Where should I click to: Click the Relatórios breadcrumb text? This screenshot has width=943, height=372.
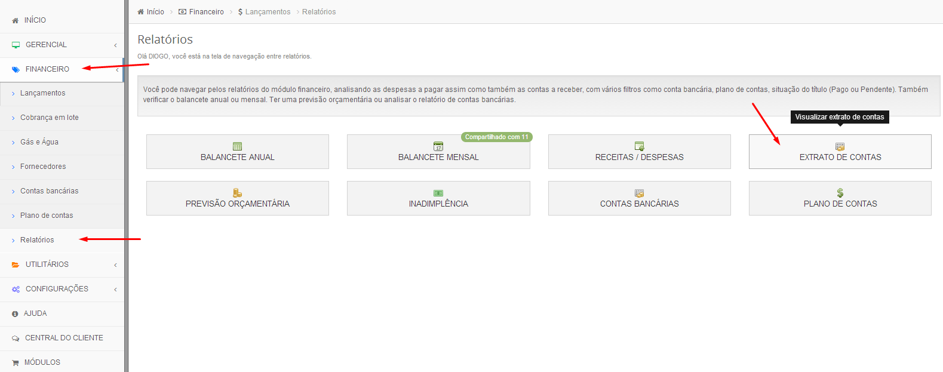point(319,12)
